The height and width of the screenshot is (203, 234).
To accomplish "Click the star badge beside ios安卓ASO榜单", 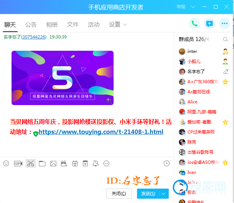I will pos(225,162).
